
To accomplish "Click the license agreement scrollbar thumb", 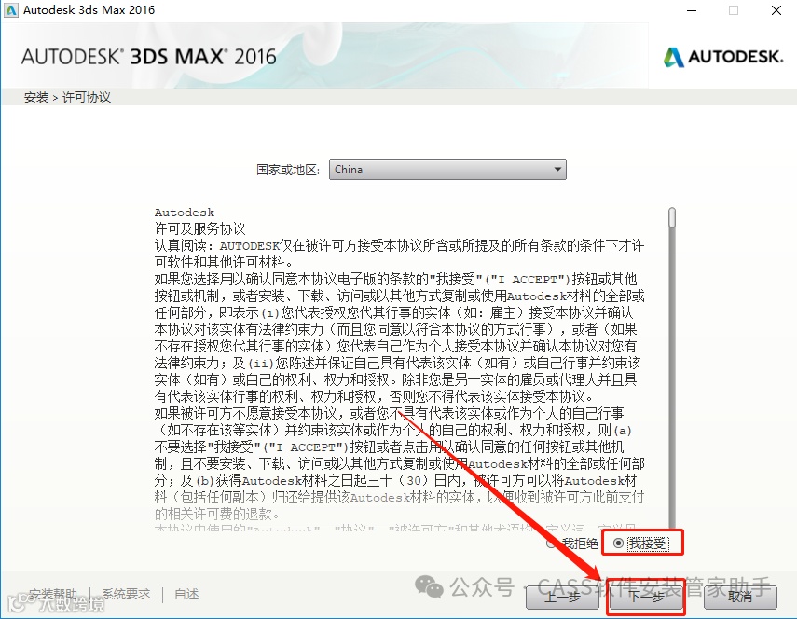I will click(672, 217).
